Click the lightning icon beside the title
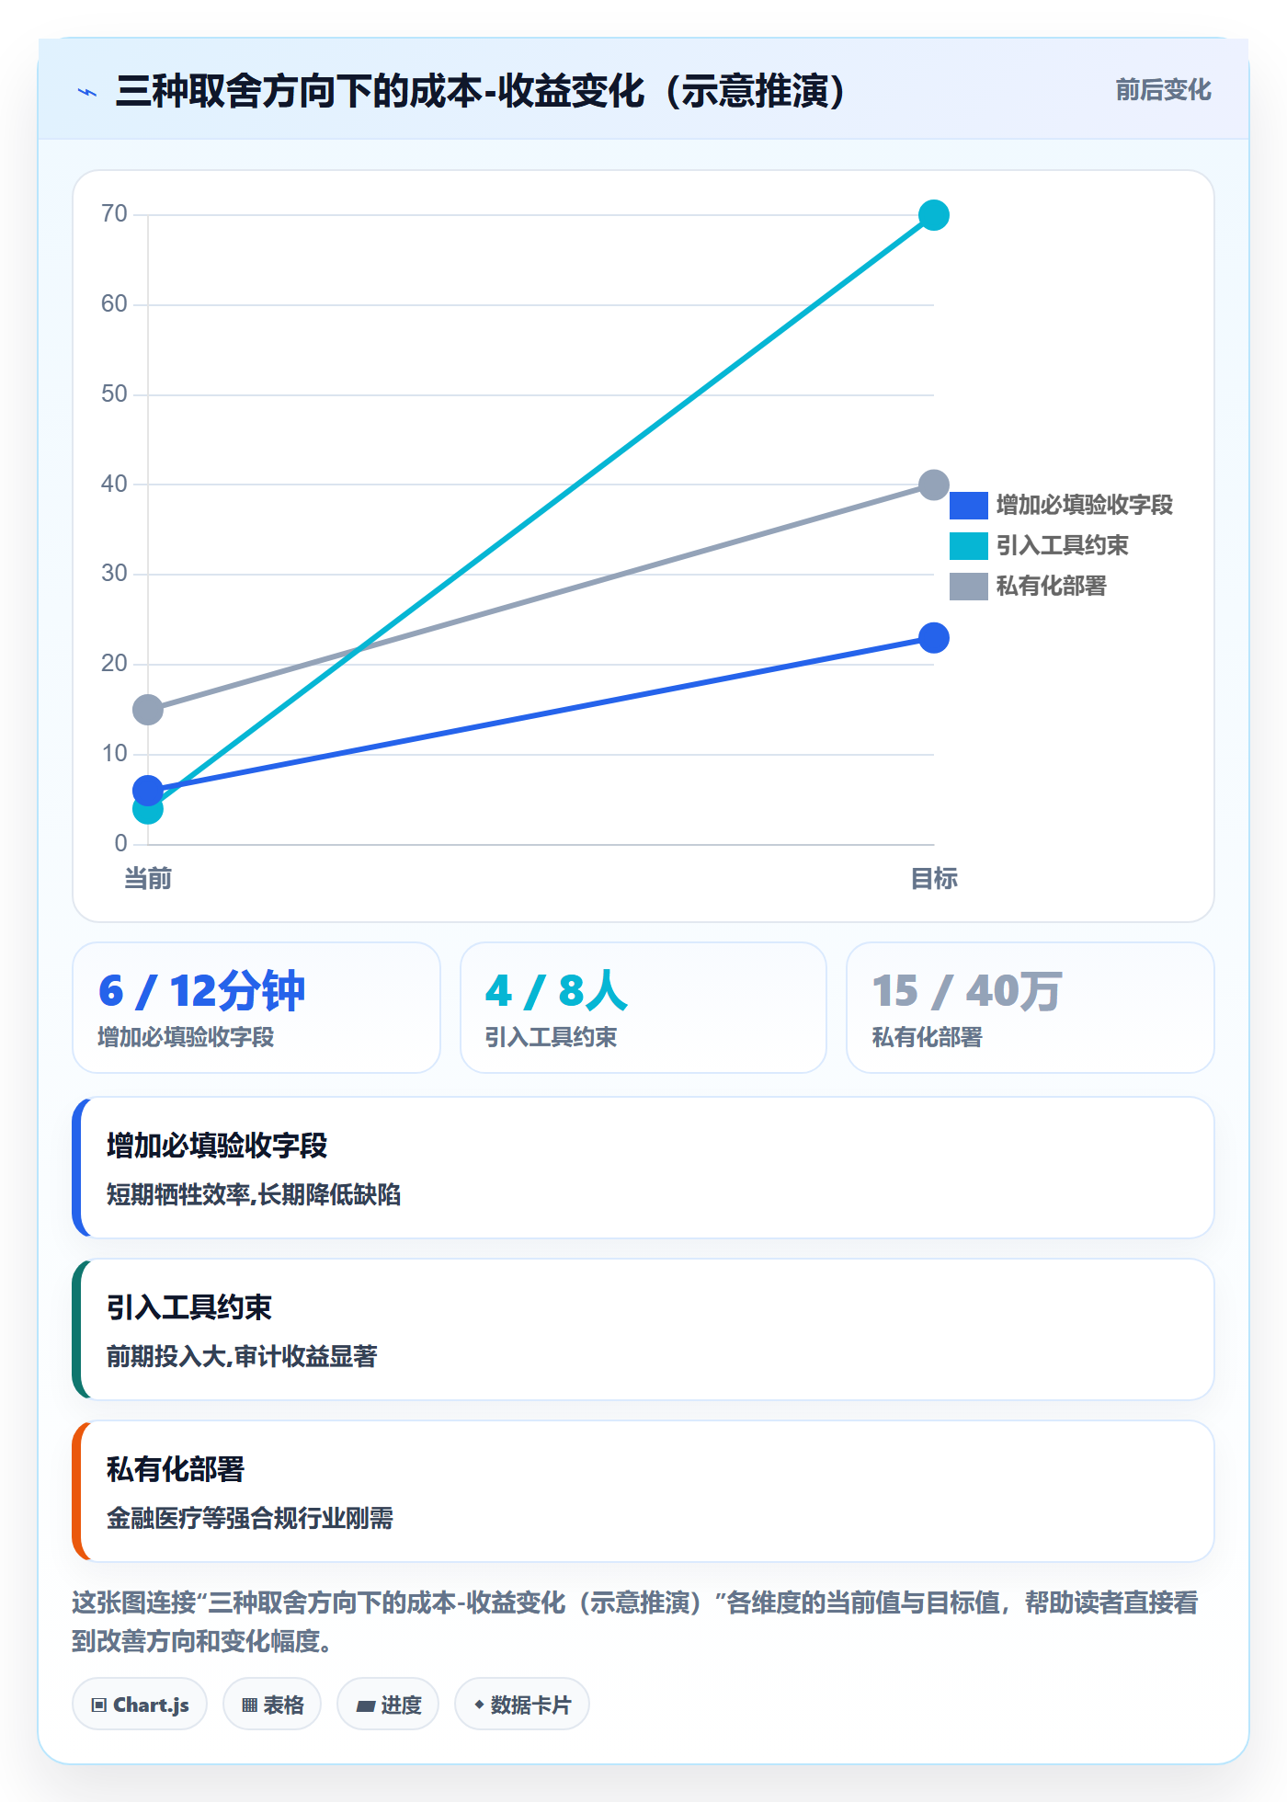The height and width of the screenshot is (1802, 1287). (x=87, y=92)
